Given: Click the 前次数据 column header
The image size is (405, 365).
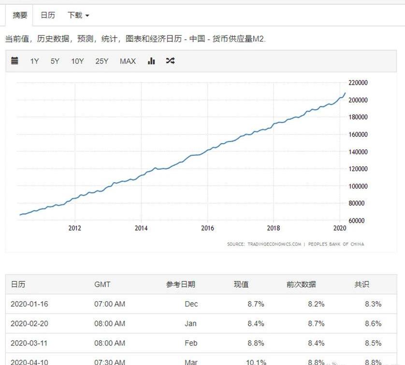Looking at the screenshot, I should click(x=301, y=284).
